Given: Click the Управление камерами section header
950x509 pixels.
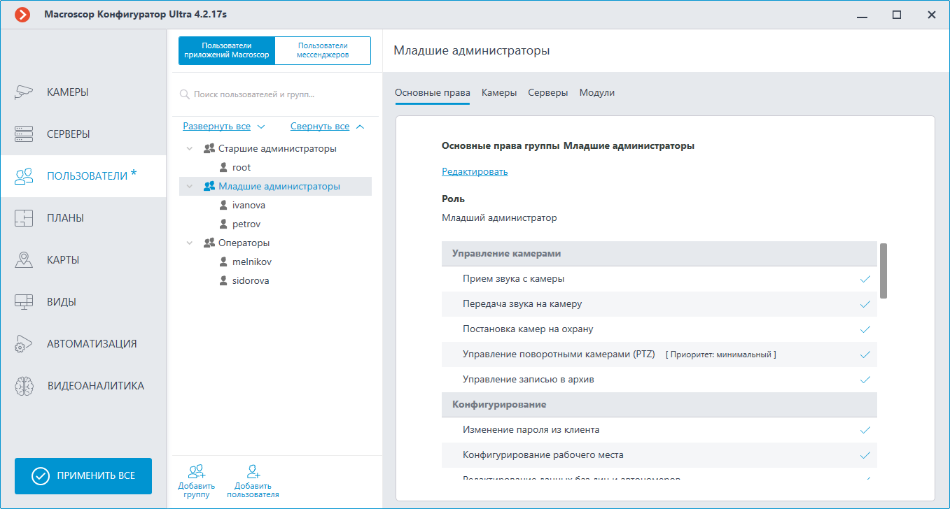Looking at the screenshot, I should [659, 254].
